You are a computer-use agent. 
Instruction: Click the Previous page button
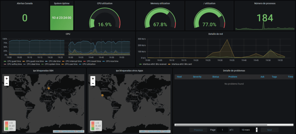click(x=198, y=130)
